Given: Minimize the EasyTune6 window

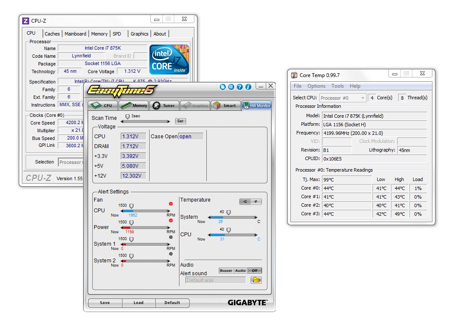Looking at the screenshot, I should (261, 86).
